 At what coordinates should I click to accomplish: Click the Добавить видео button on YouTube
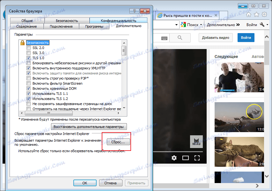pos(216,38)
